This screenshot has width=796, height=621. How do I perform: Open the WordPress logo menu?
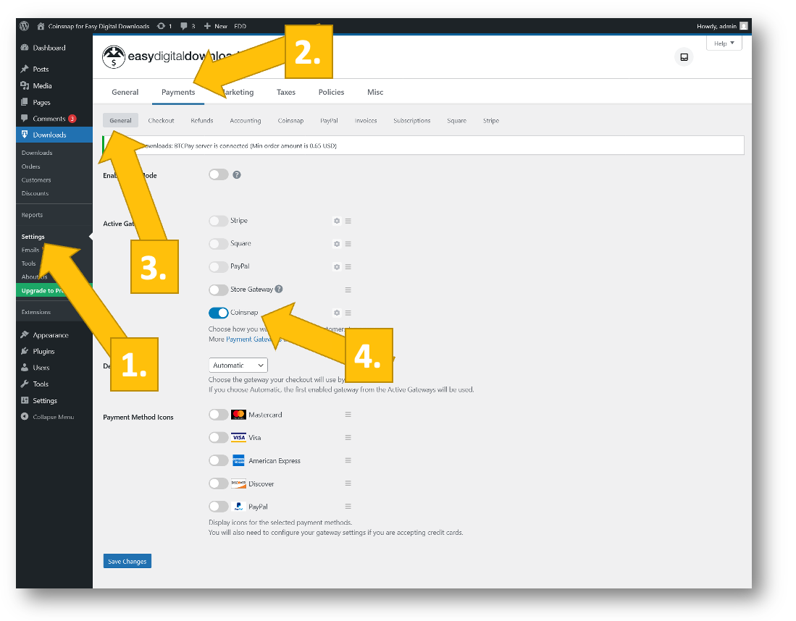[x=24, y=26]
